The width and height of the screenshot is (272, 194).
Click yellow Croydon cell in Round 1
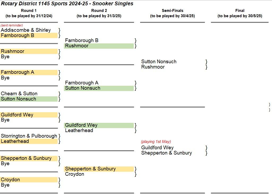pos(29,180)
